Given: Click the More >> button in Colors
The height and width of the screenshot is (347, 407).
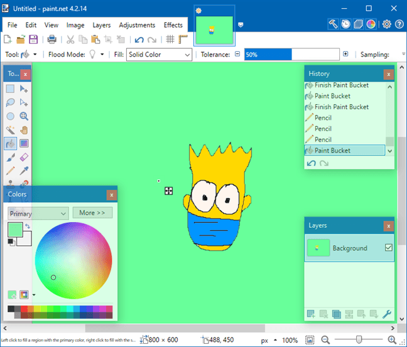Looking at the screenshot, I should click(x=92, y=213).
